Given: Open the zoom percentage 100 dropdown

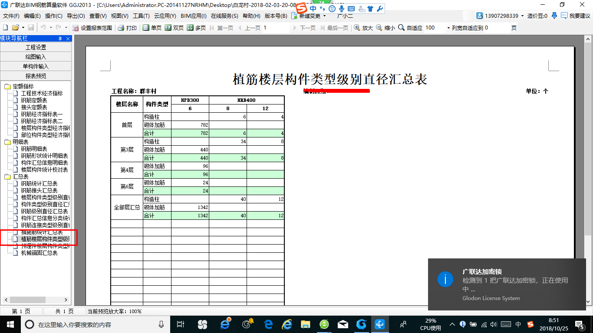Looking at the screenshot, I should tap(448, 28).
